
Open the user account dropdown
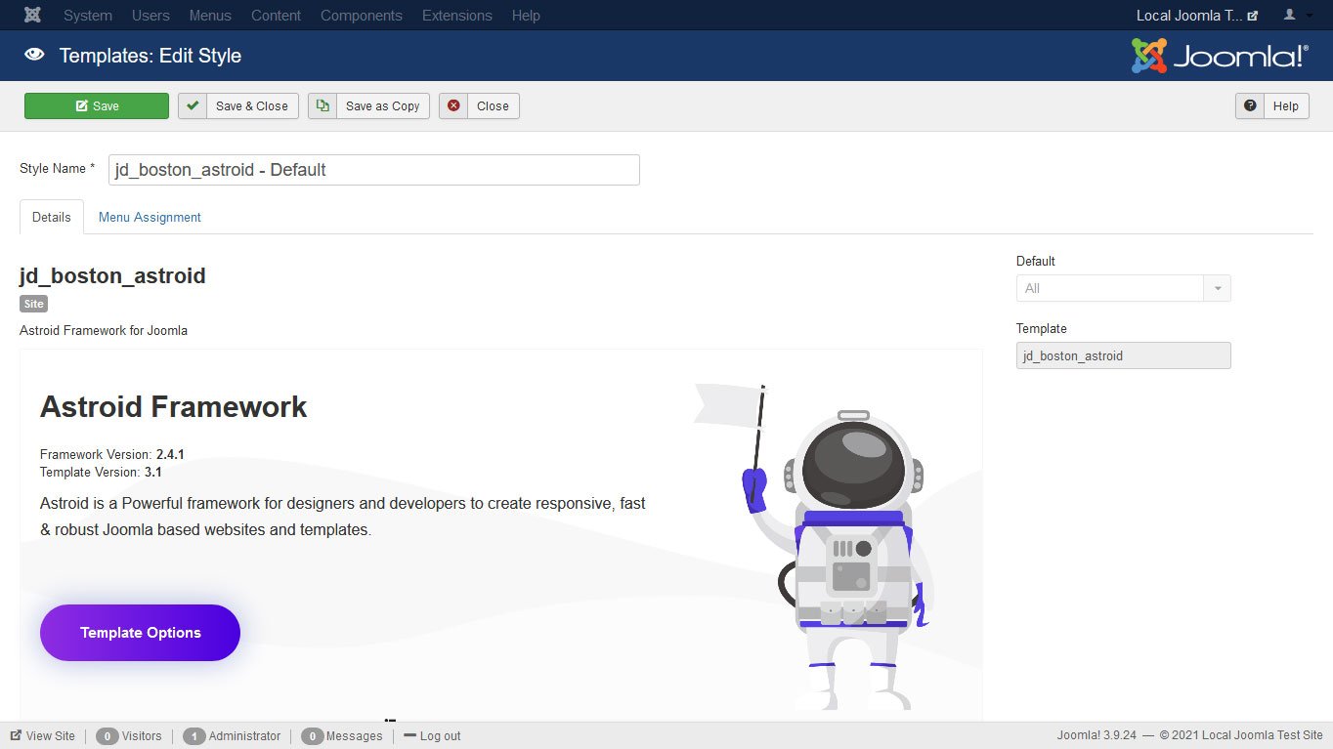pos(1299,16)
